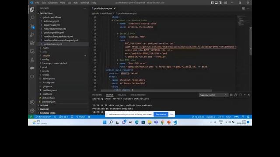Open the Terminal menu
This screenshot has width=280, height=157.
click(84, 3)
